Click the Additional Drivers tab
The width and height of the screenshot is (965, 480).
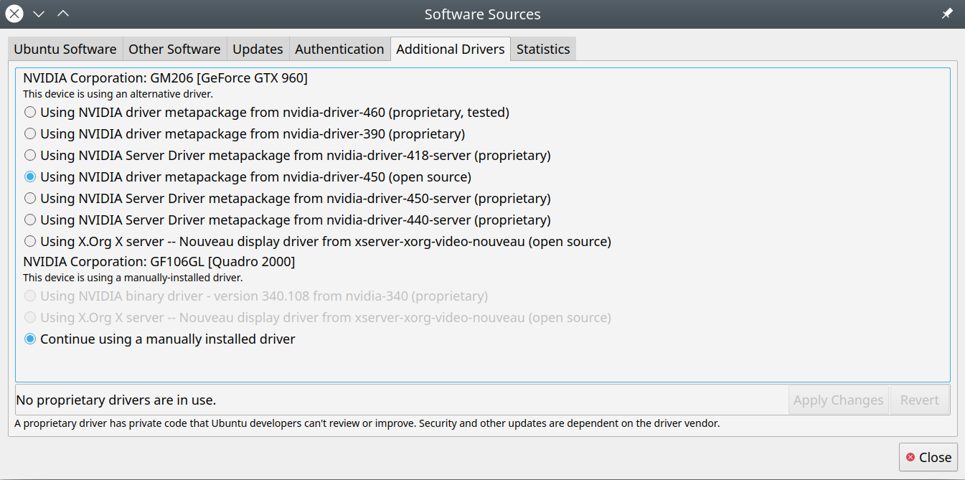(x=450, y=50)
